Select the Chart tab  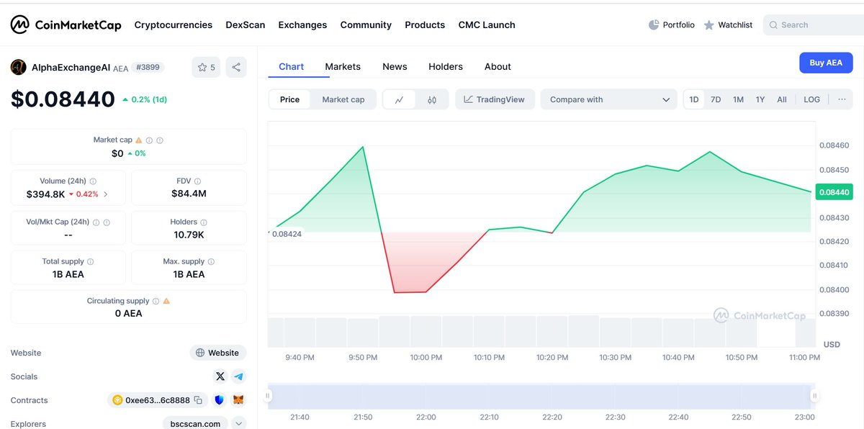(291, 66)
